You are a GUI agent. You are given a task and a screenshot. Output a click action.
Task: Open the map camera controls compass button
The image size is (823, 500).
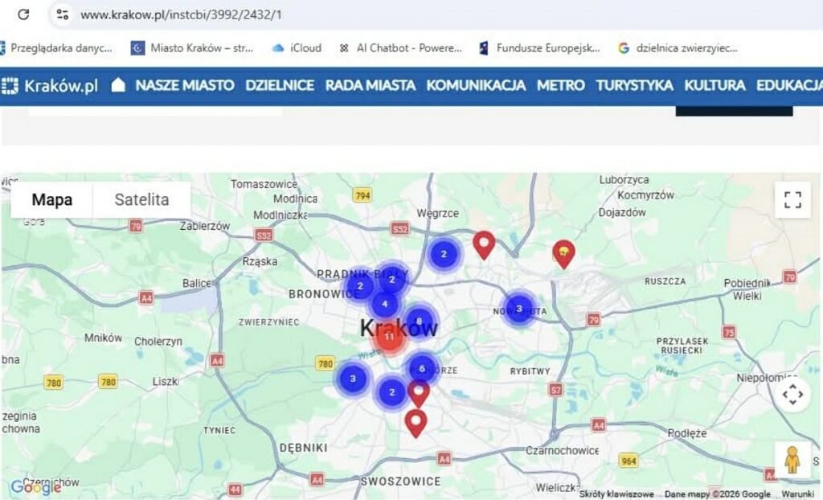[x=792, y=395]
